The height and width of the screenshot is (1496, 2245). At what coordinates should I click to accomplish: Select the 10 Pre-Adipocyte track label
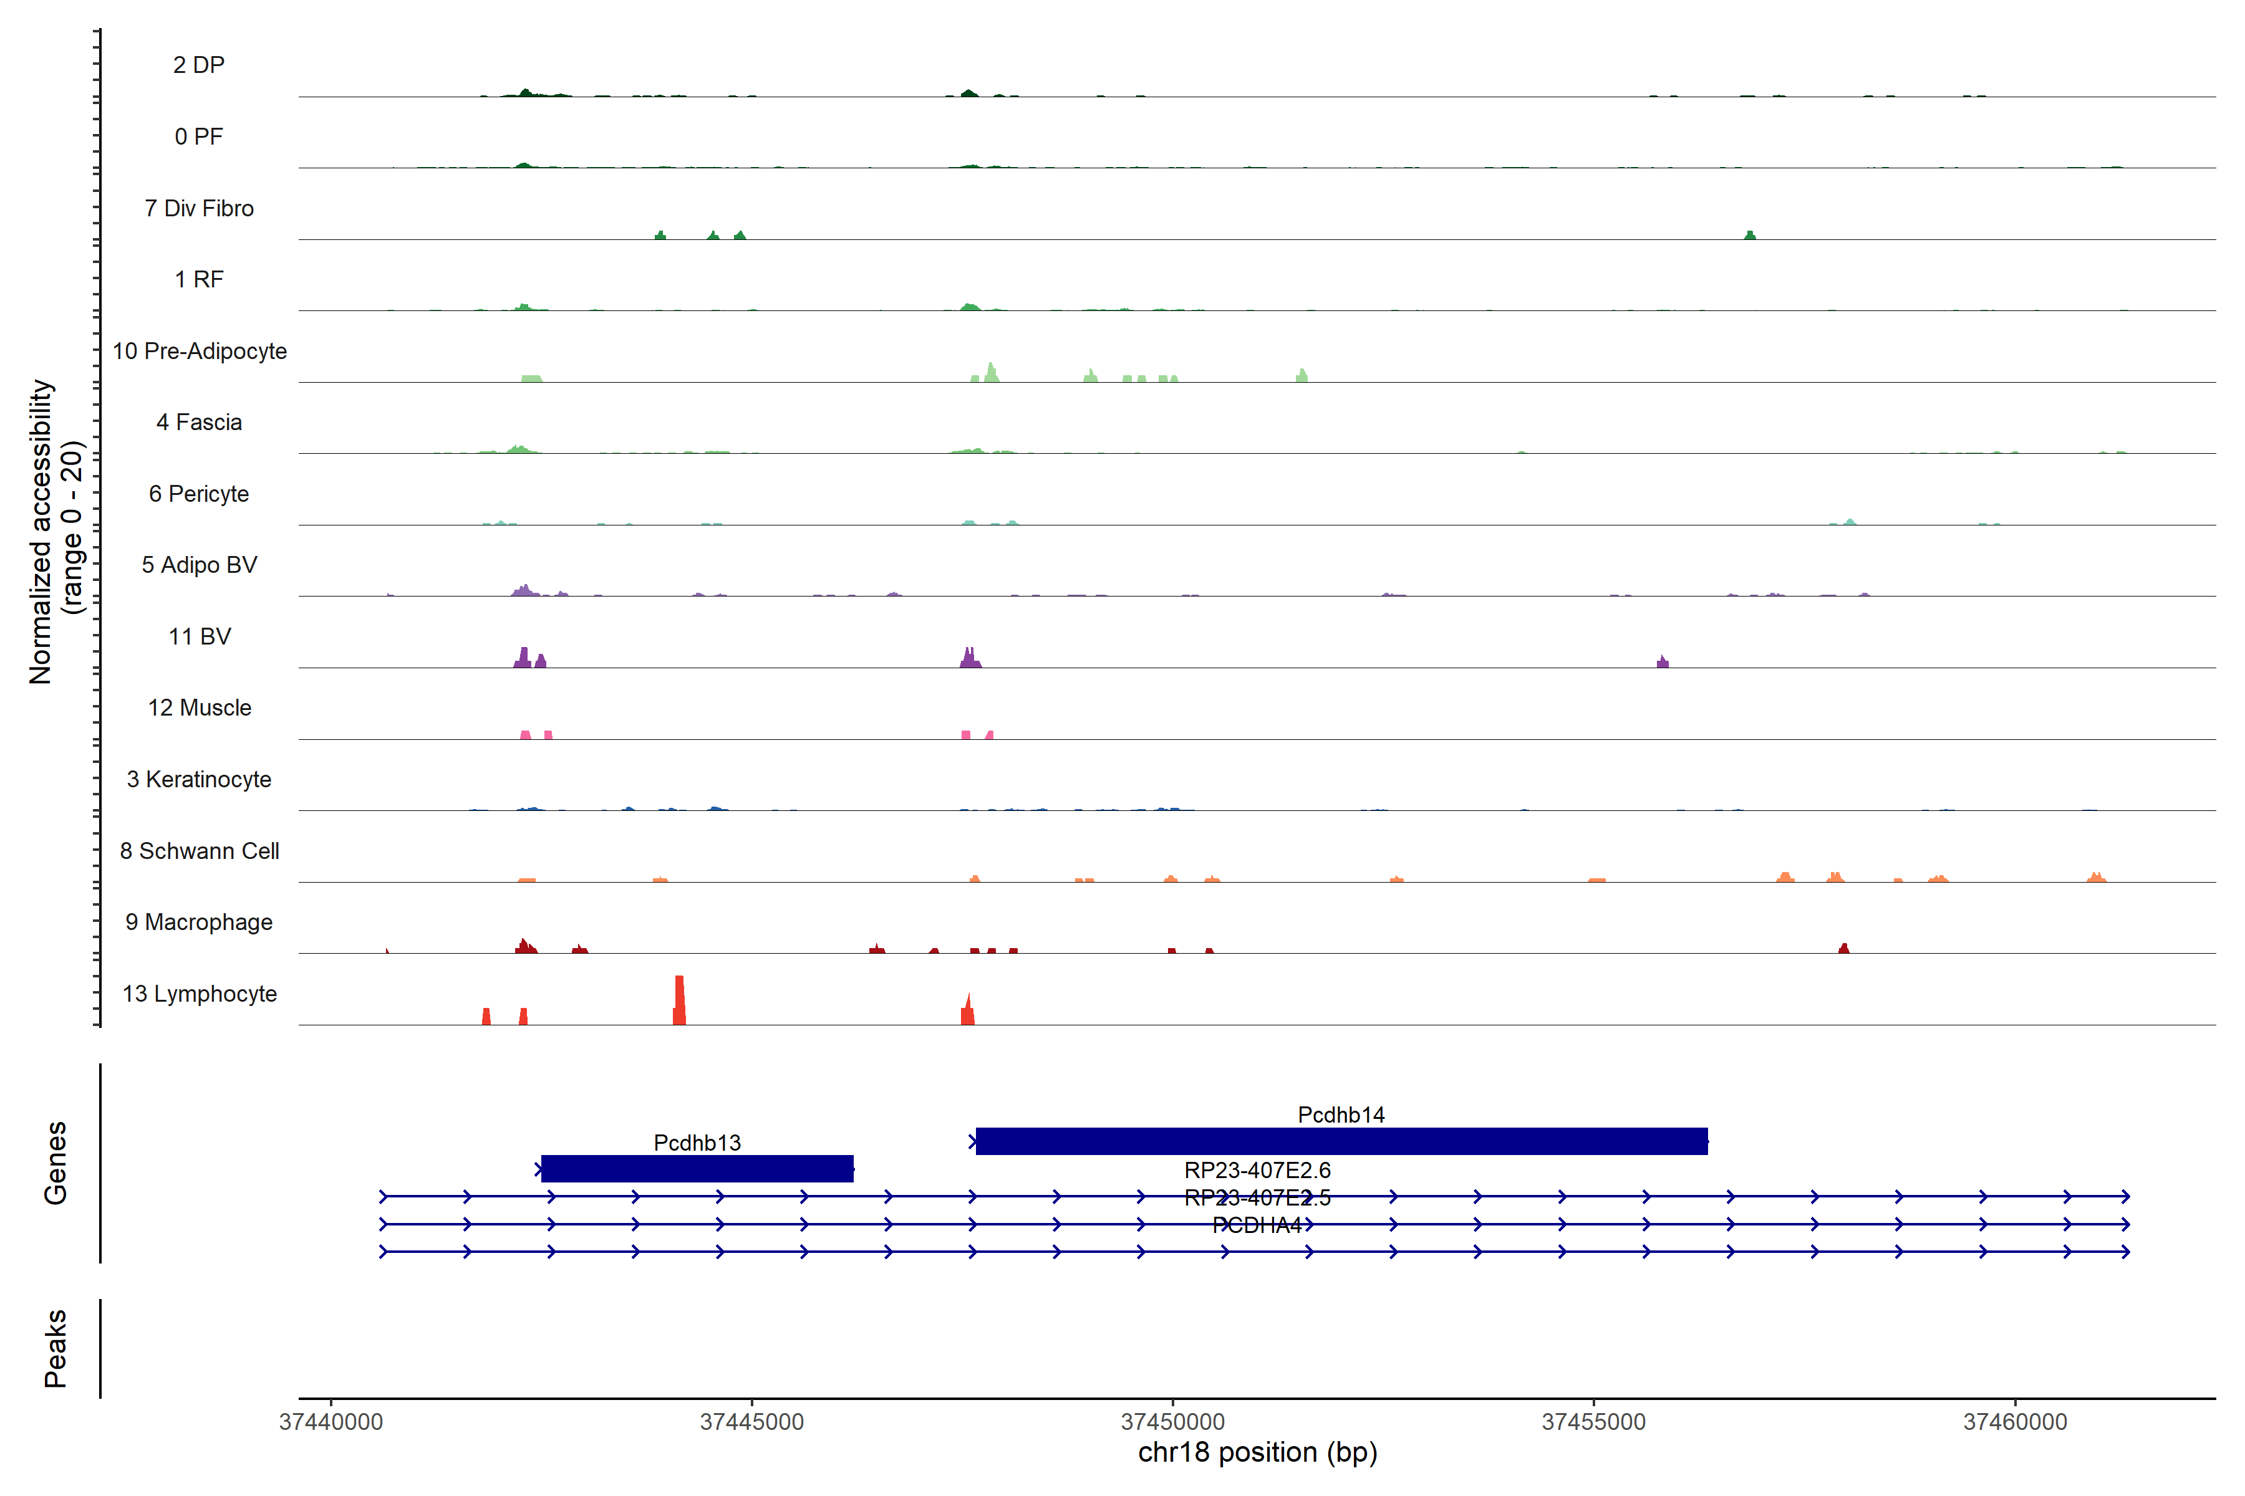point(200,351)
